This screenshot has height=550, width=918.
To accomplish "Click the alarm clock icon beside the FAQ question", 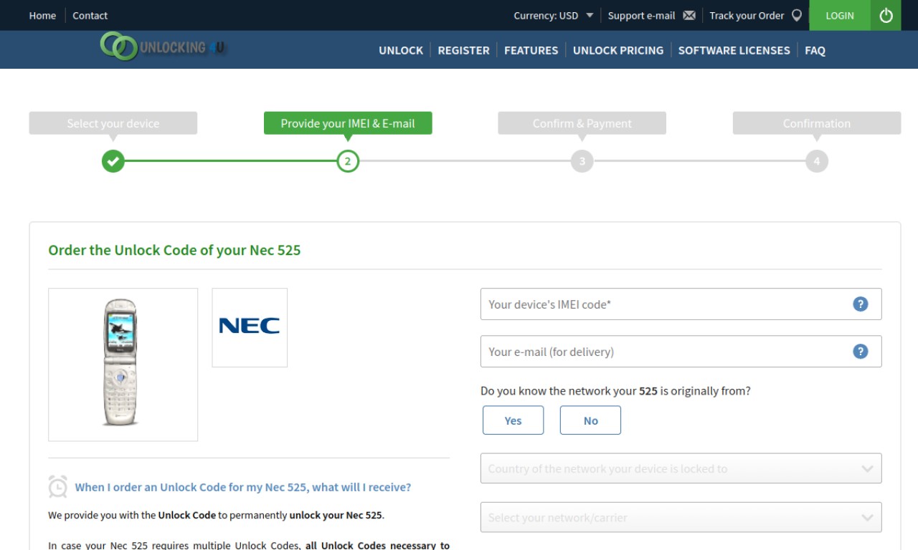I will [x=58, y=486].
